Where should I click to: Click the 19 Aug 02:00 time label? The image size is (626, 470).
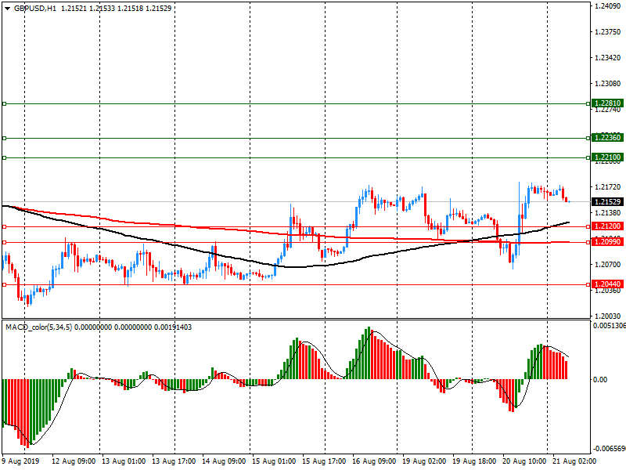(424, 461)
